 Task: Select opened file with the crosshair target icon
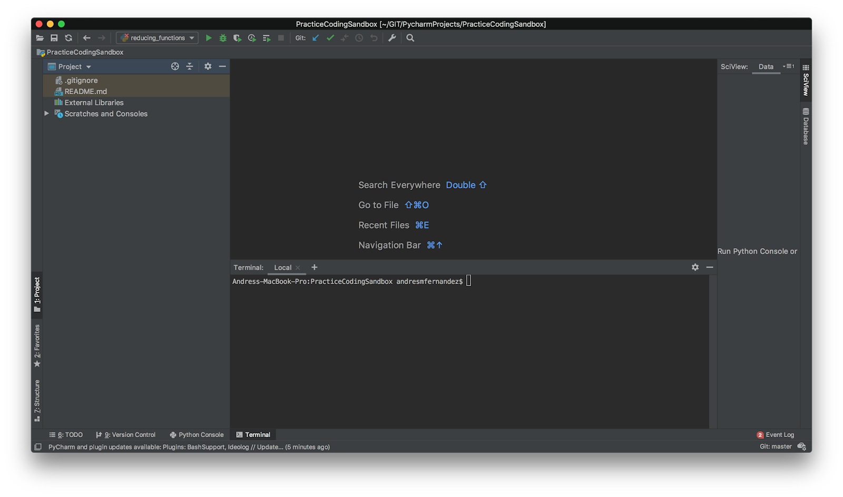(x=175, y=66)
